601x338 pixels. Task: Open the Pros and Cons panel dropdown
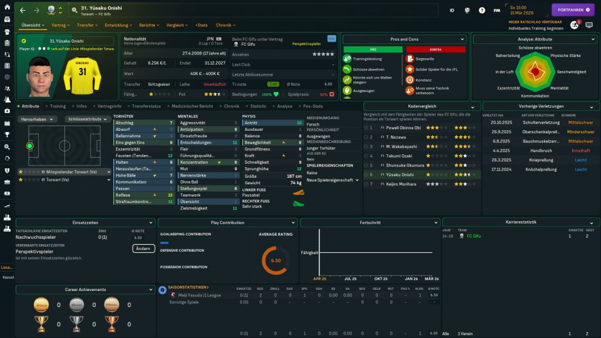(404, 39)
